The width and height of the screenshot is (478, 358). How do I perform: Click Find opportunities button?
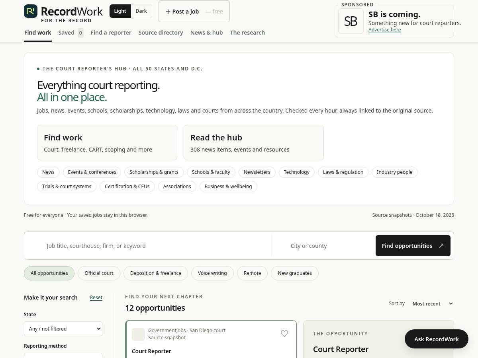point(413,246)
